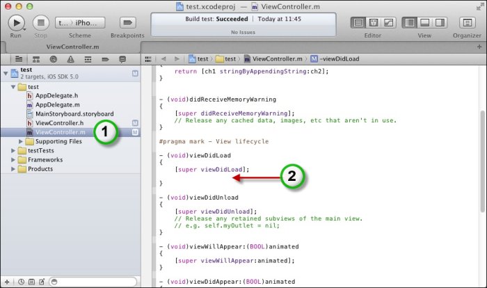Show the Project navigator

pyautogui.click(x=19, y=59)
